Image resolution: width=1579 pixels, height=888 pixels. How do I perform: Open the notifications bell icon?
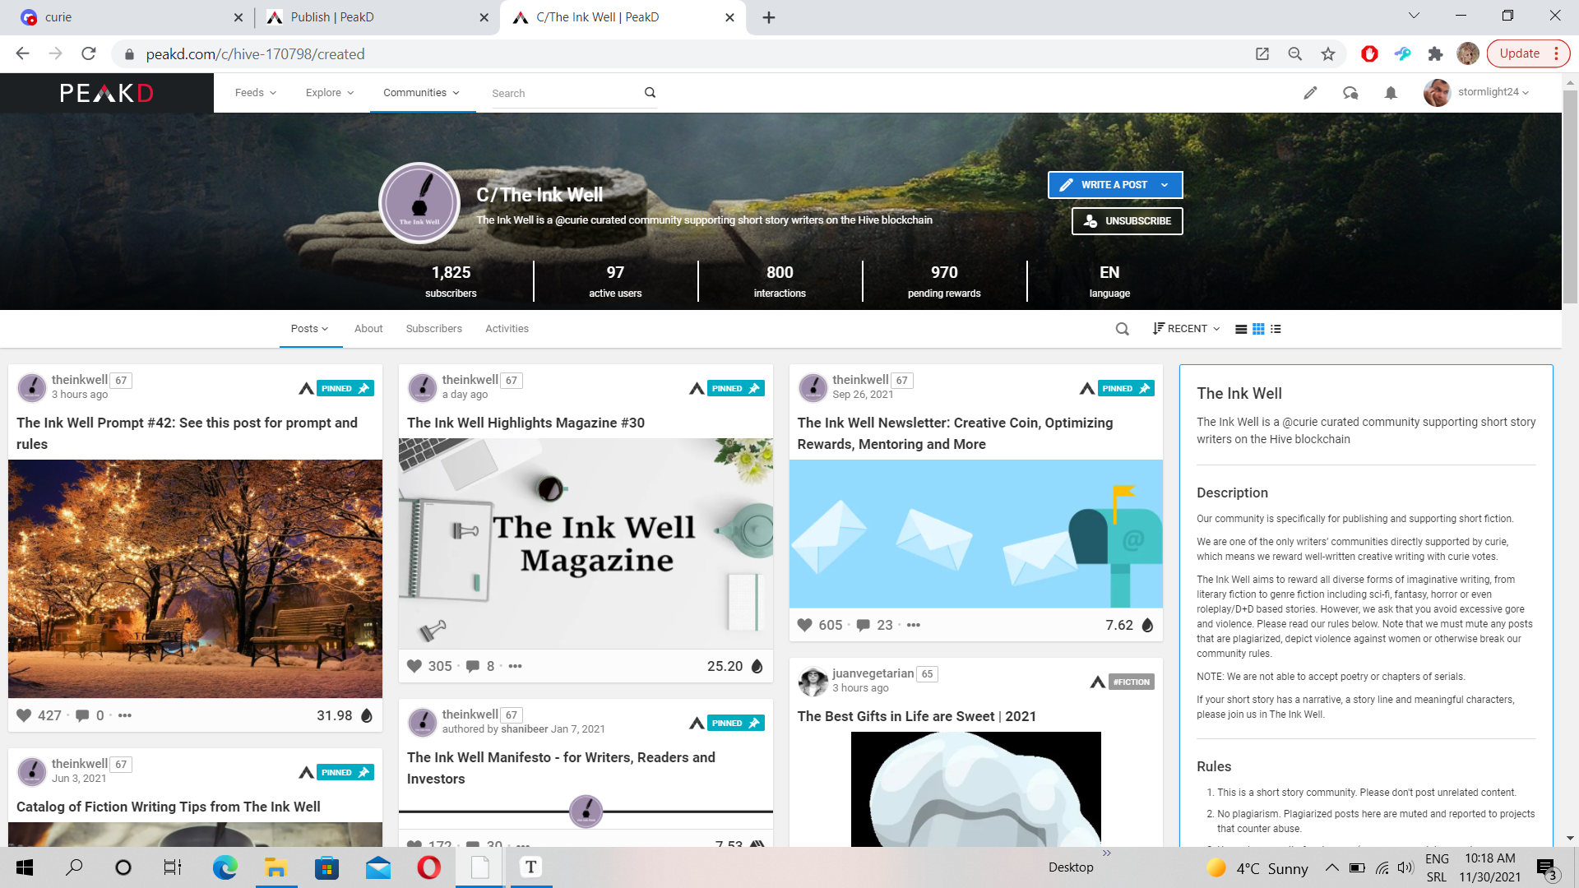[x=1391, y=93]
